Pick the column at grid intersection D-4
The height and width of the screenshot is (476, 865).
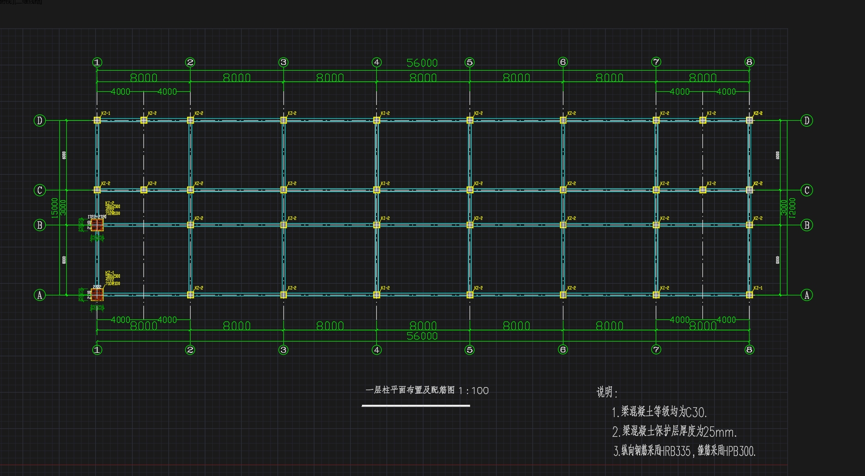pos(377,120)
